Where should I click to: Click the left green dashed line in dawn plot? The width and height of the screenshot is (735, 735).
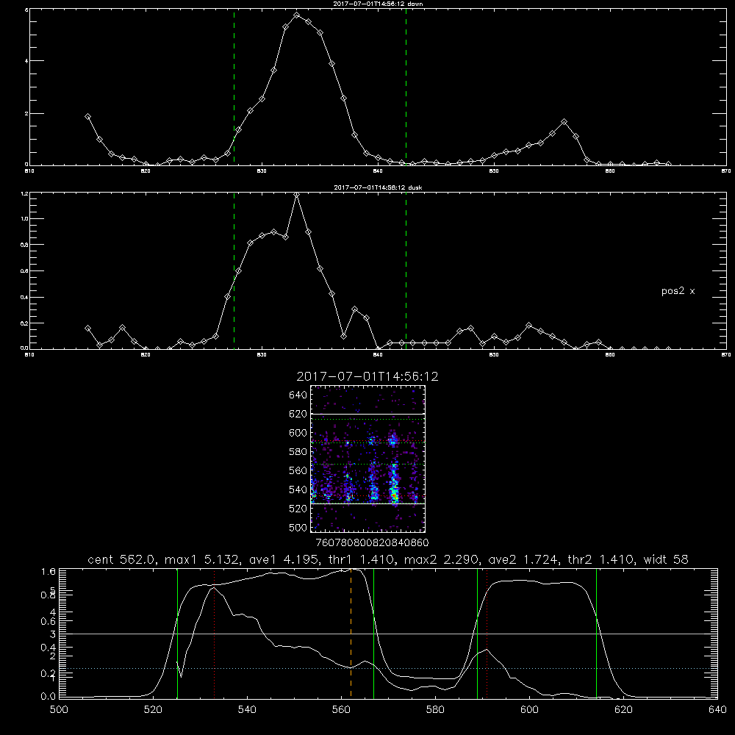pos(234,87)
